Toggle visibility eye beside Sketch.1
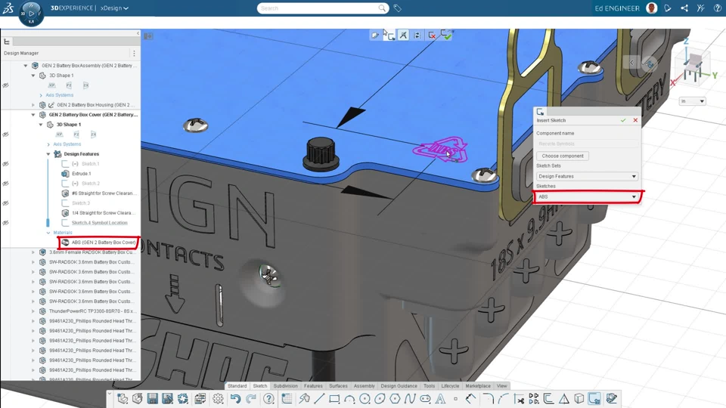This screenshot has width=726, height=408. pyautogui.click(x=5, y=164)
